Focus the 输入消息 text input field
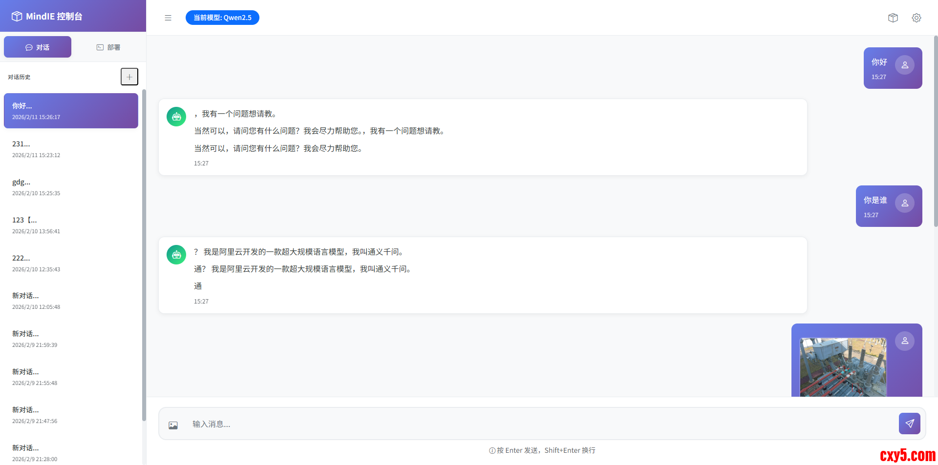Viewport: 938px width, 465px height. (x=537, y=424)
